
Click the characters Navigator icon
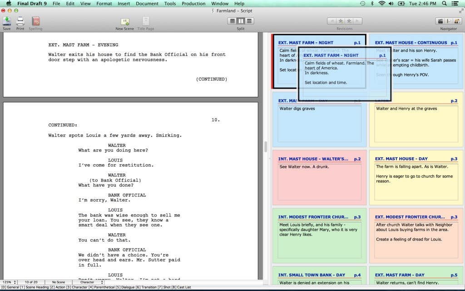(457, 21)
